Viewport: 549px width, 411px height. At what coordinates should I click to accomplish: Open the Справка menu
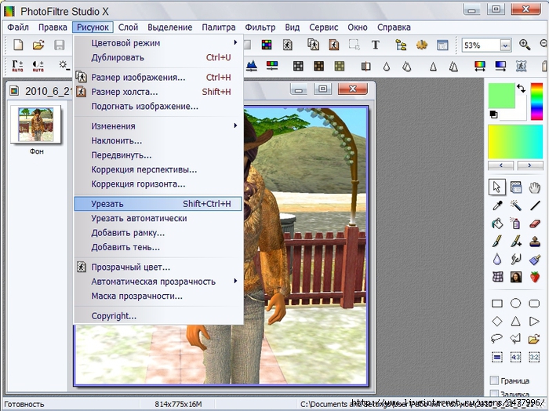(x=394, y=27)
